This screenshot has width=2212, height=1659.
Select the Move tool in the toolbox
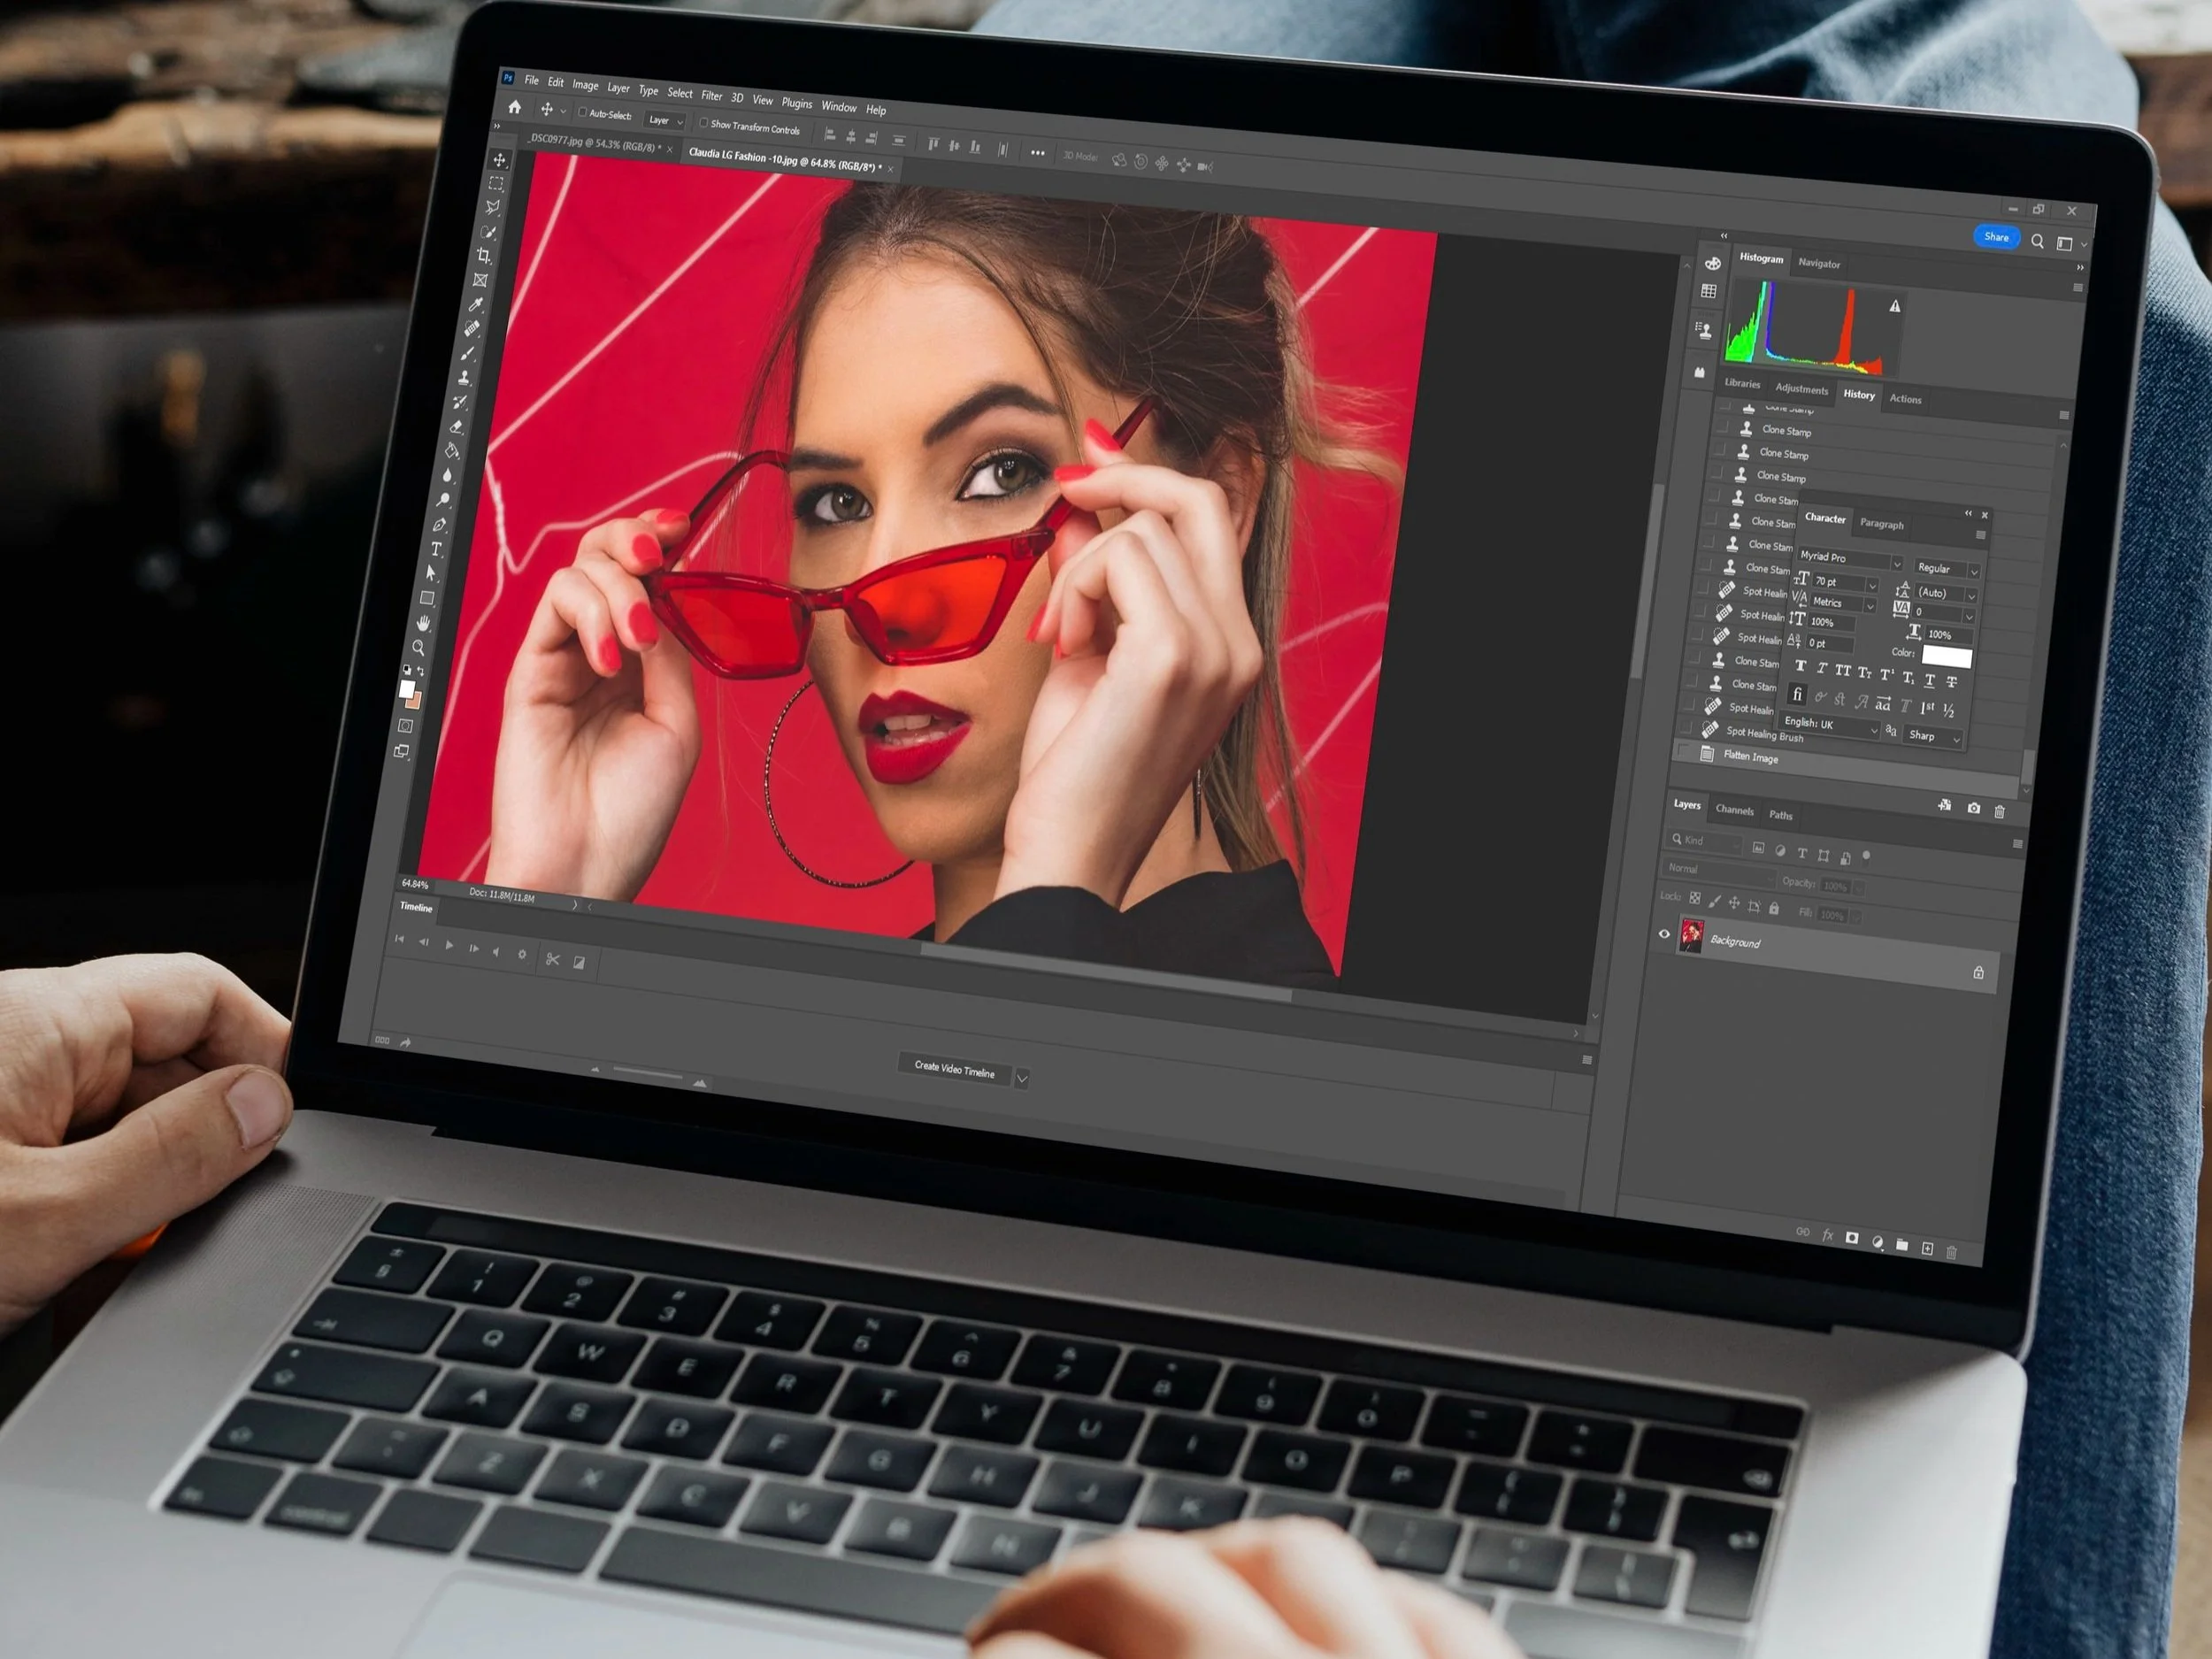point(500,160)
